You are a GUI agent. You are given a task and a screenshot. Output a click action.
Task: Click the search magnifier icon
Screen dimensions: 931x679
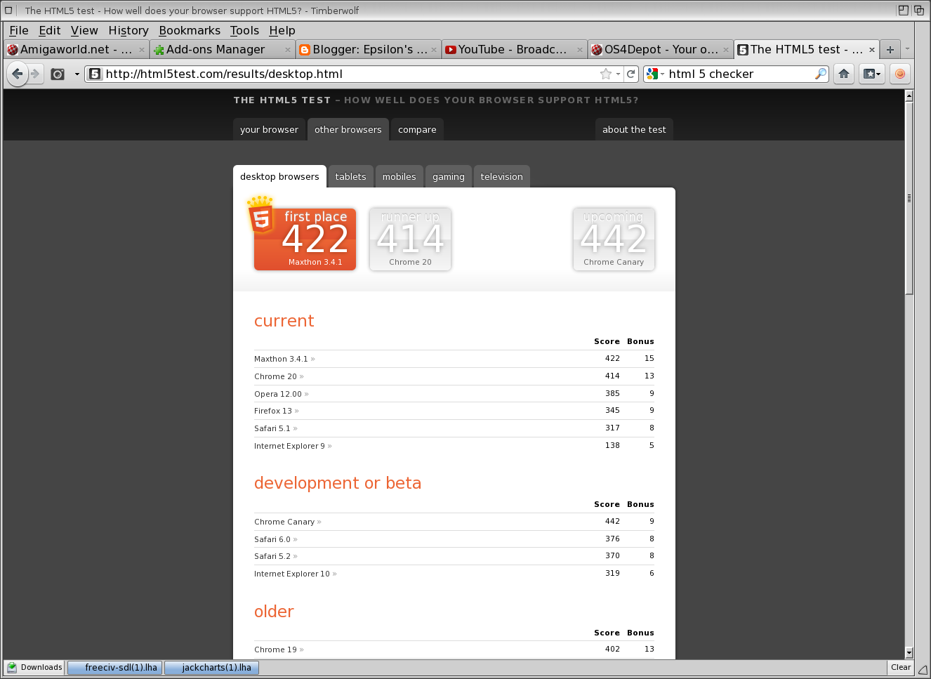820,74
